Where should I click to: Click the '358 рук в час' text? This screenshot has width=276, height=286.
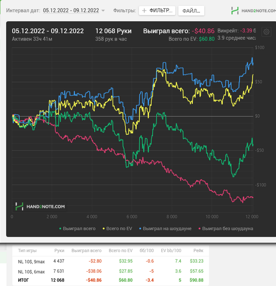(x=111, y=39)
